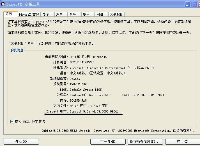This screenshot has height=146, width=200.
Task: Click the 处理器 label
Action: [x=62, y=95]
